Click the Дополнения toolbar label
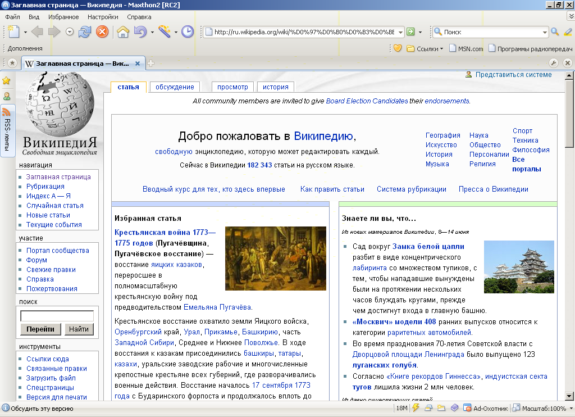This screenshot has height=417, width=575. [25, 48]
